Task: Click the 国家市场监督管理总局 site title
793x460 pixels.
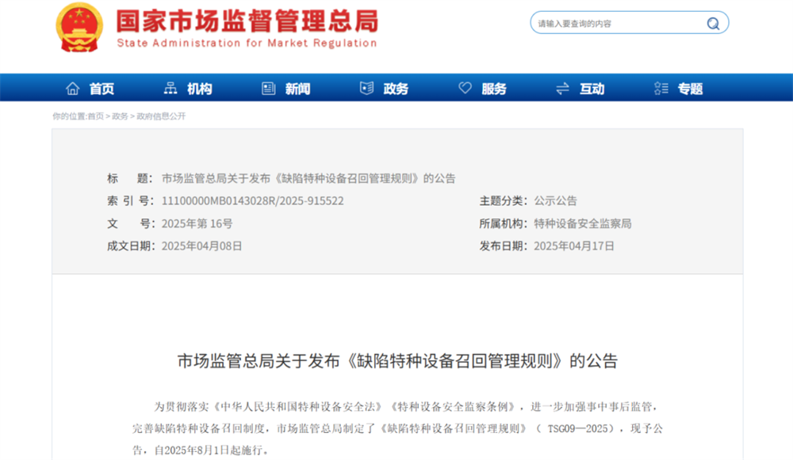Action: pos(247,21)
